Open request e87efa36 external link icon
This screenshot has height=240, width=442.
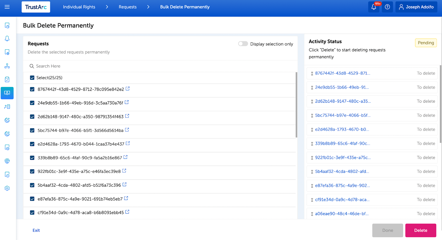click(126, 198)
